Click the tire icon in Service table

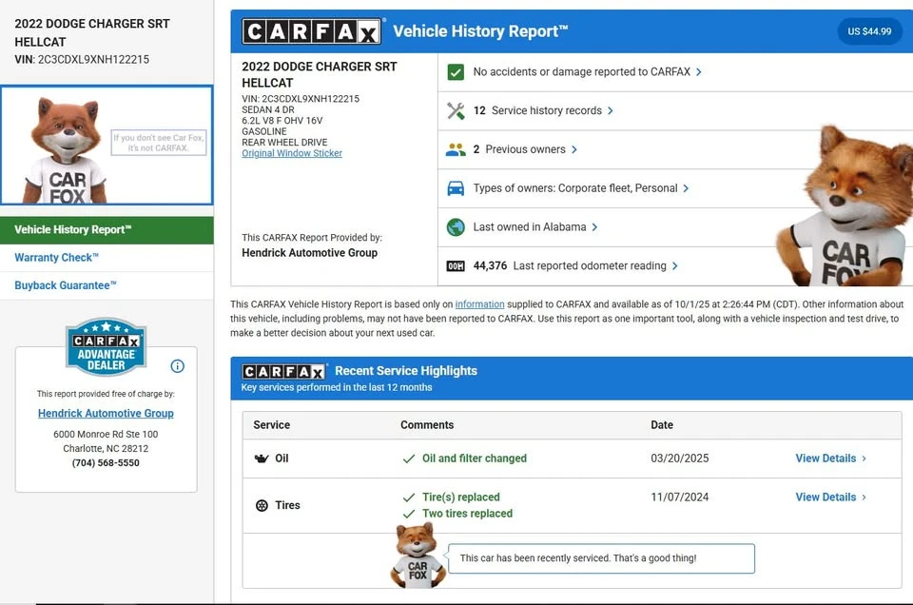(x=262, y=505)
